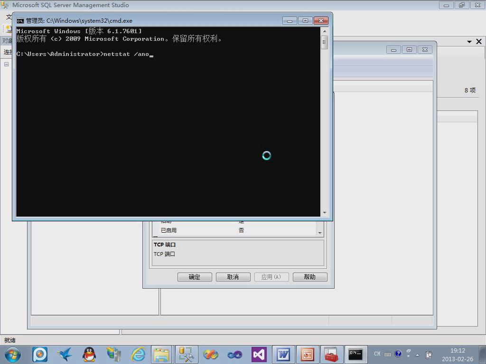This screenshot has width=486, height=364.
Task: Restore the background Configuration Manager window
Action: tap(410, 49)
